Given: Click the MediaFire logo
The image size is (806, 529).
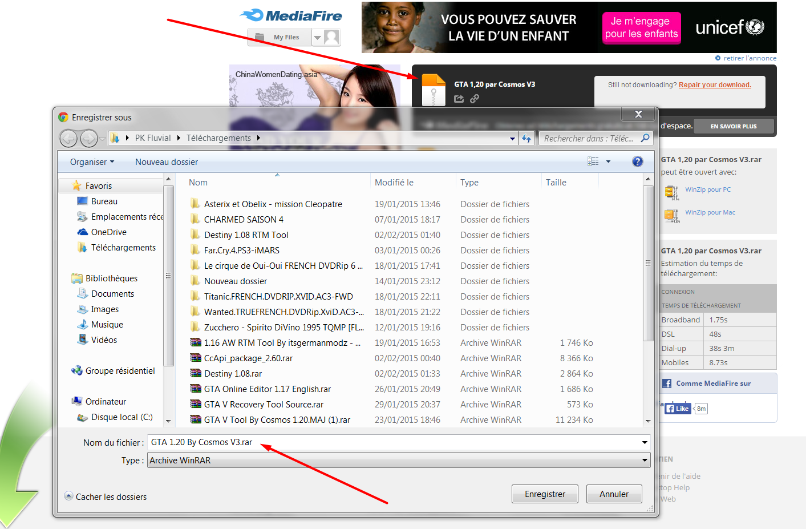Looking at the screenshot, I should 291,15.
